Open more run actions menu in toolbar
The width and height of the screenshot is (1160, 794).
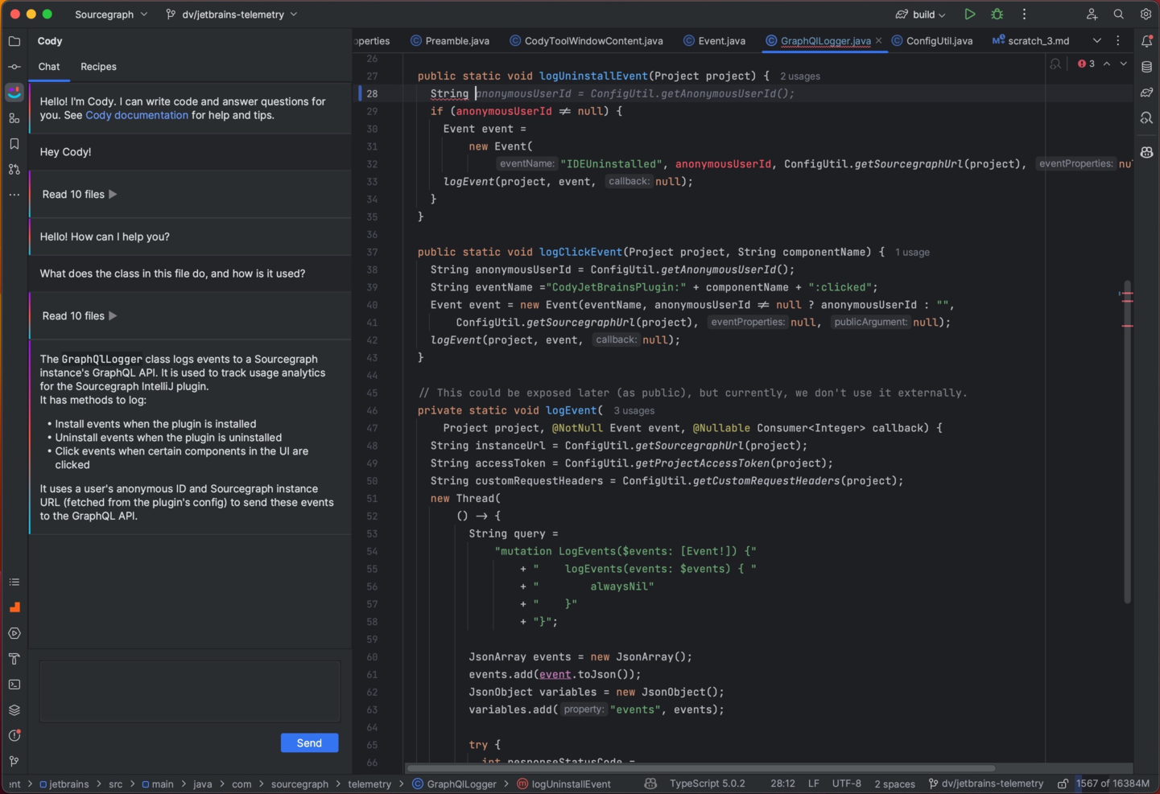[x=1024, y=14]
